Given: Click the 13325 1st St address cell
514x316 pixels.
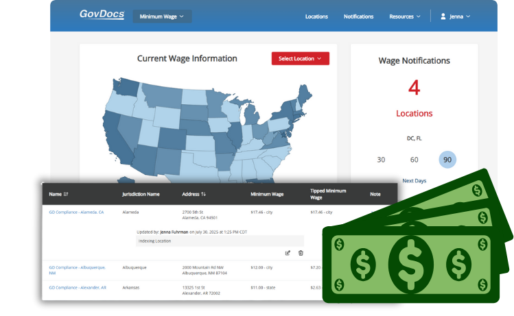Looking at the screenshot, I should (201, 290).
